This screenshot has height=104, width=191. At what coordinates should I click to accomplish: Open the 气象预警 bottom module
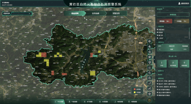(73, 102)
